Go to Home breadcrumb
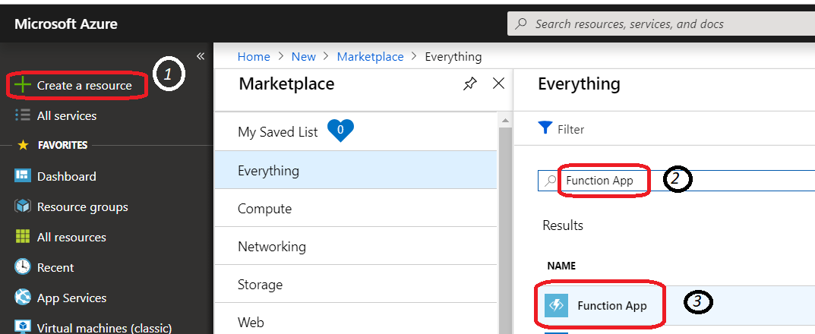The image size is (815, 334). pos(254,57)
